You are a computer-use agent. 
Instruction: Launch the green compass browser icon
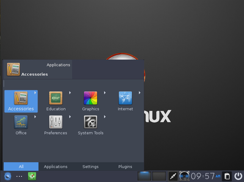(32, 176)
